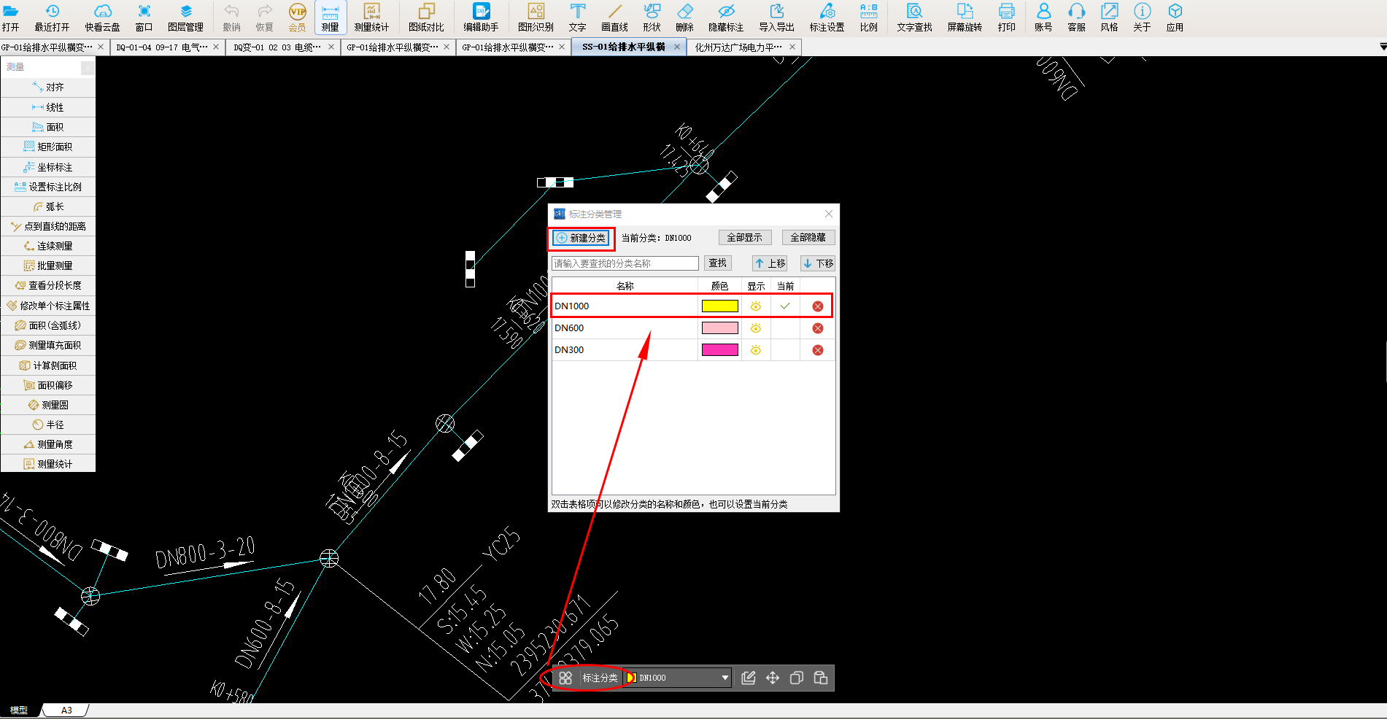Click the 文字查找 text search icon
Viewport: 1387px width, 720px height.
tap(914, 18)
